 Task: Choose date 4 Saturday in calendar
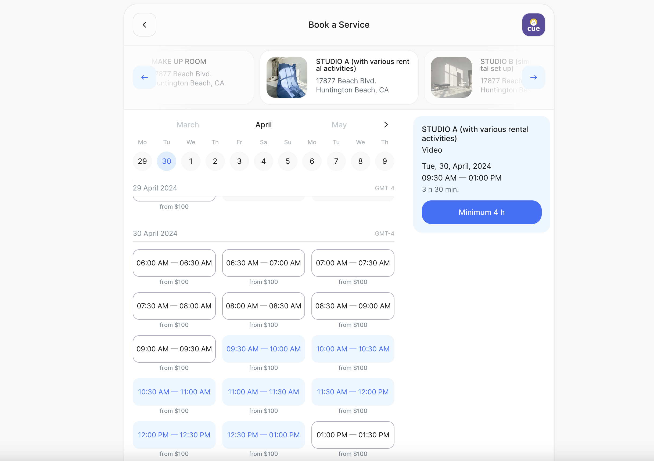click(x=264, y=161)
